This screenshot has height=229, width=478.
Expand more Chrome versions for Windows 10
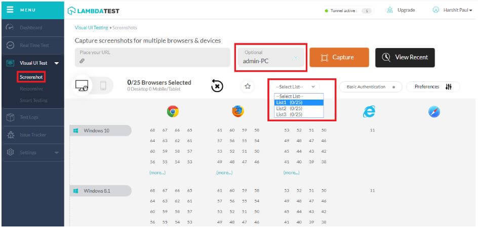click(x=157, y=173)
